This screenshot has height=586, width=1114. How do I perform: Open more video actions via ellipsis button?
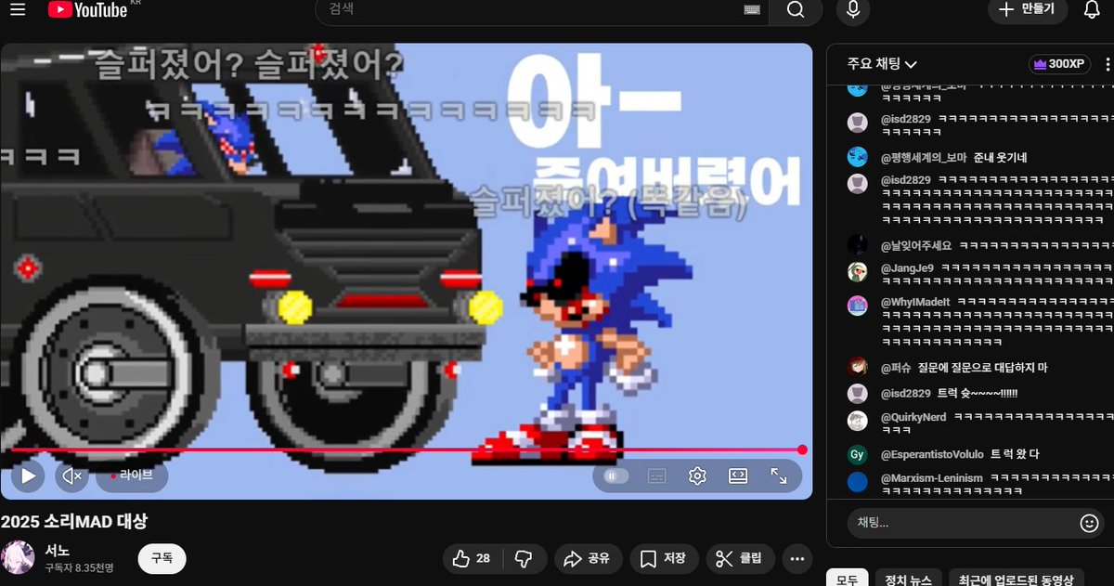[797, 558]
